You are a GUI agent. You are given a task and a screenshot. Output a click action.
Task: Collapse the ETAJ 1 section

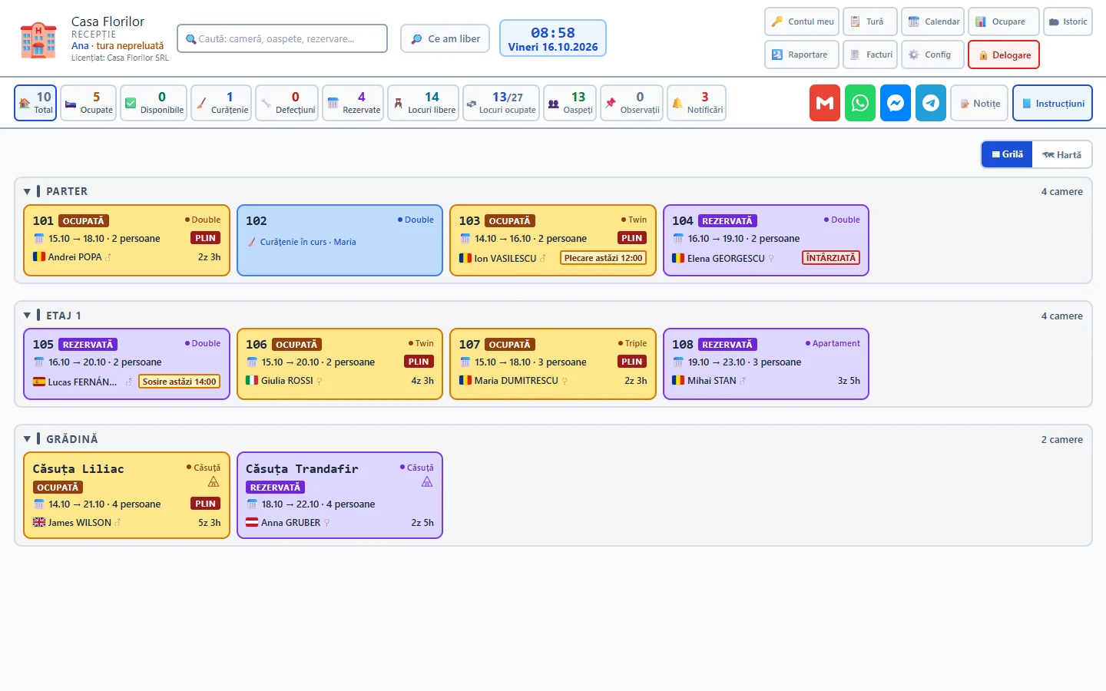click(x=28, y=316)
